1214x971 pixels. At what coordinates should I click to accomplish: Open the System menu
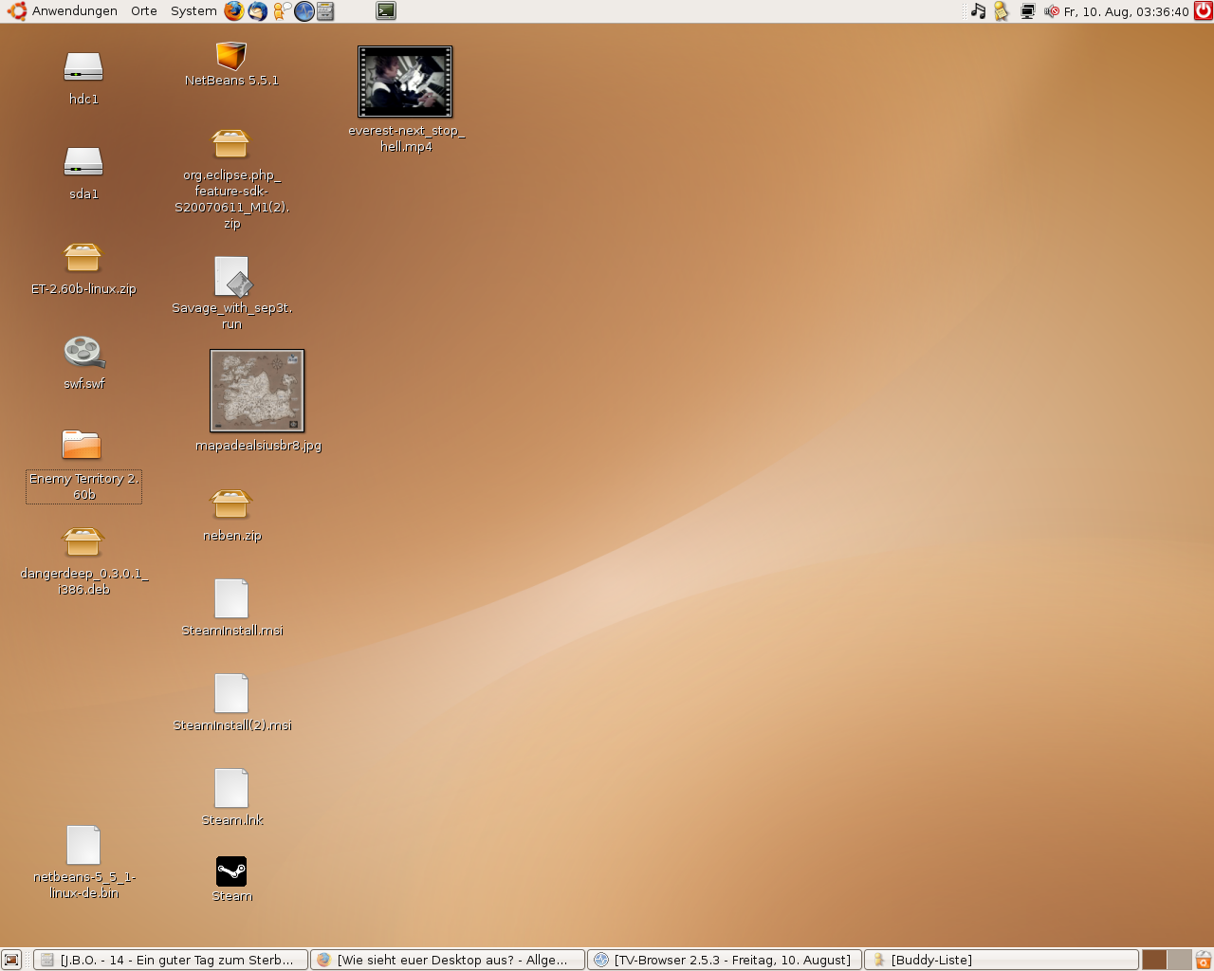click(193, 11)
